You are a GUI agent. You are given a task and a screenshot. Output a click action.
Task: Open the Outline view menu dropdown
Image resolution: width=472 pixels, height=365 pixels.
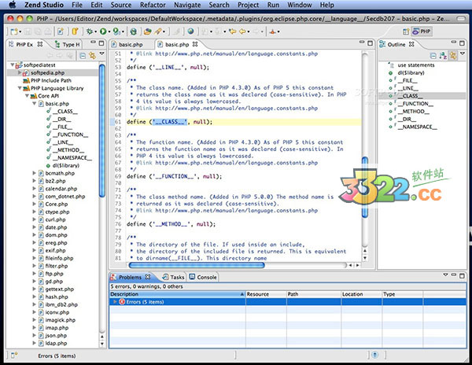(x=463, y=53)
